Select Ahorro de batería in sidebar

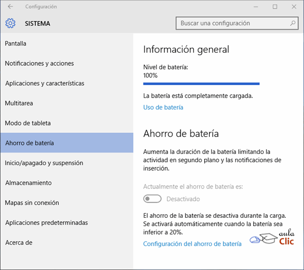click(29, 143)
